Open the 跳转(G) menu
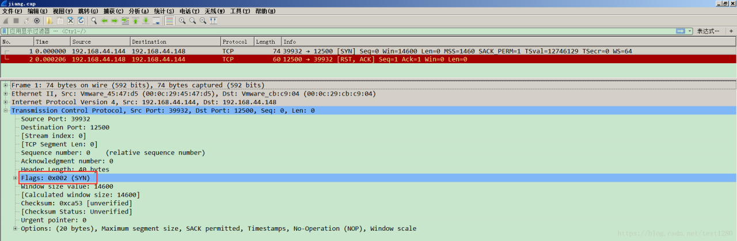 [x=88, y=11]
